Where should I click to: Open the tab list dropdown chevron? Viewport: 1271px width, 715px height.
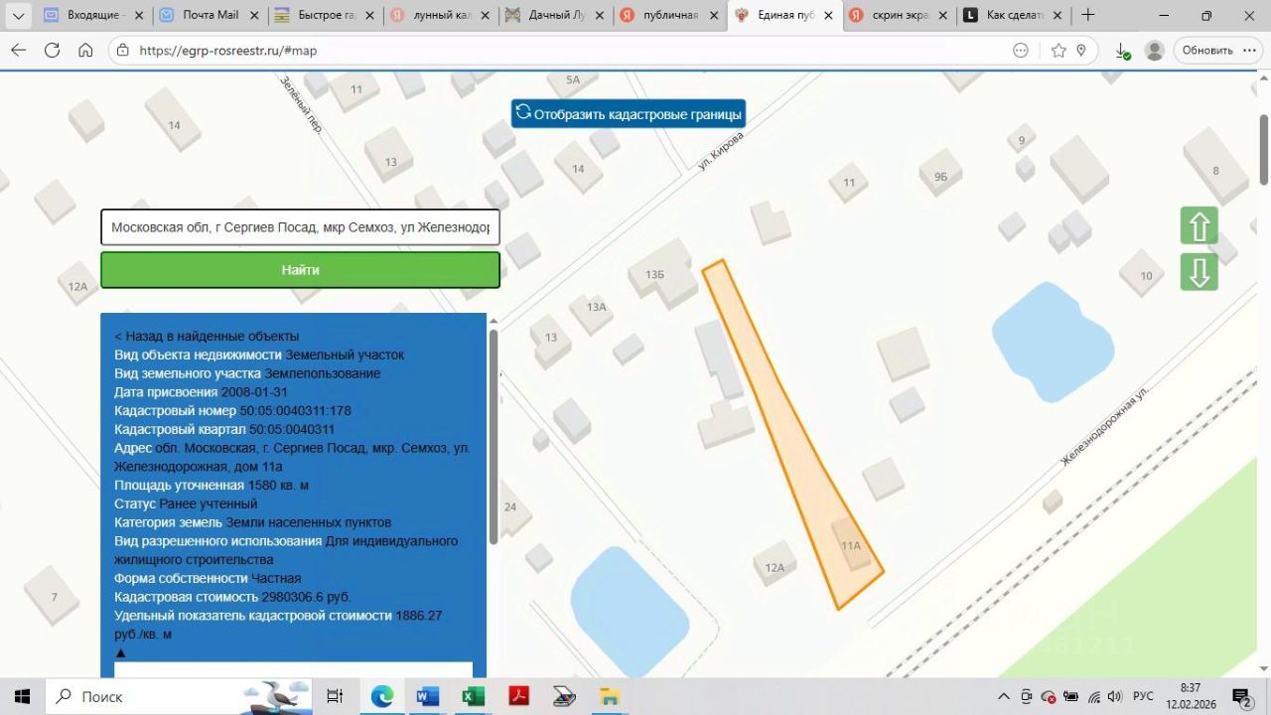tap(18, 16)
